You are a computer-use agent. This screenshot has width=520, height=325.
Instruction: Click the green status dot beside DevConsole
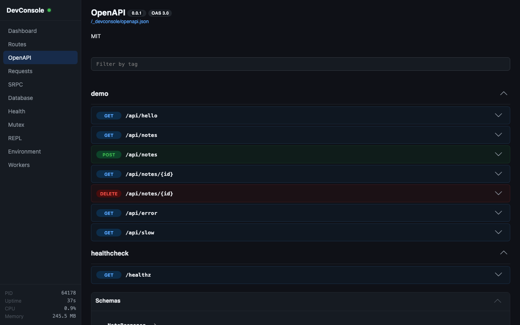point(49,10)
